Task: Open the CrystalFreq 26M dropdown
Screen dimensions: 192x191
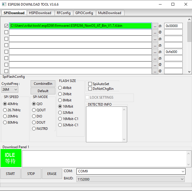Action: tap(10, 89)
